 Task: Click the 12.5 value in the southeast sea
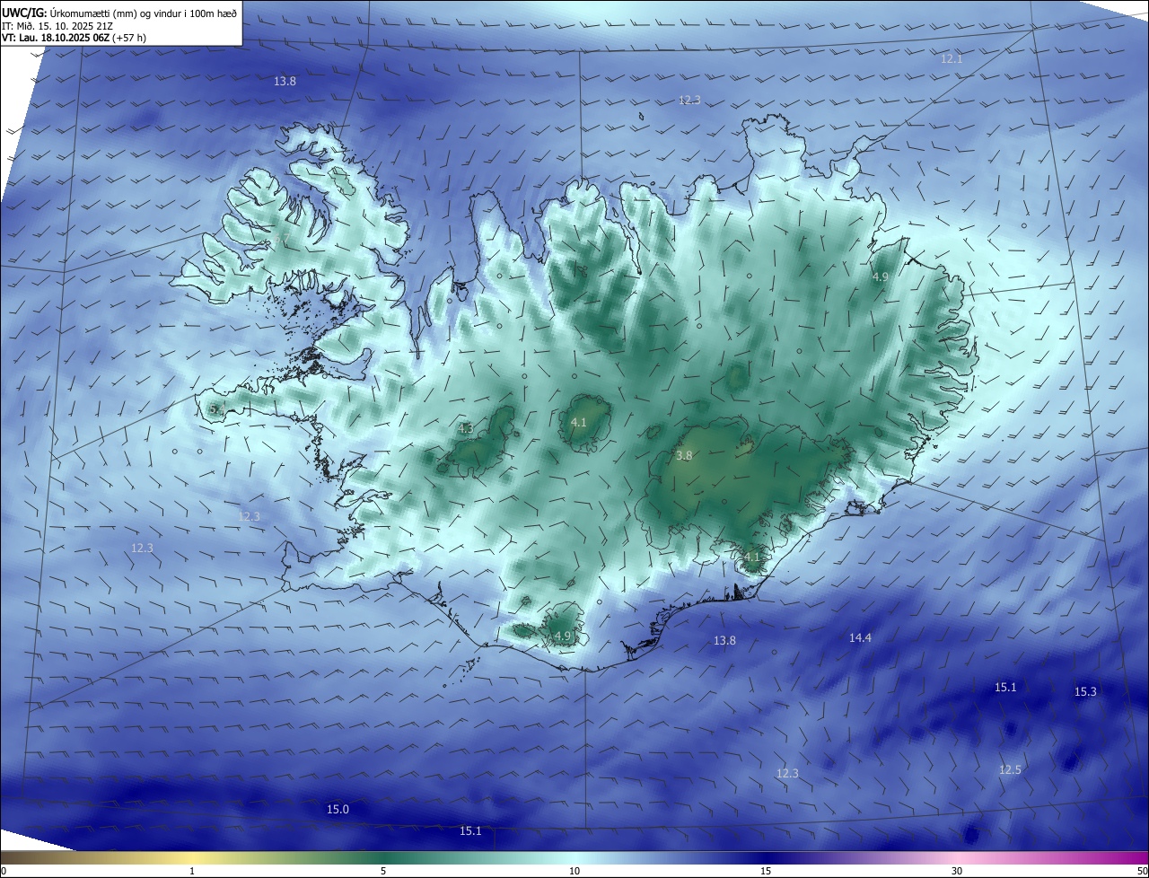(1010, 770)
